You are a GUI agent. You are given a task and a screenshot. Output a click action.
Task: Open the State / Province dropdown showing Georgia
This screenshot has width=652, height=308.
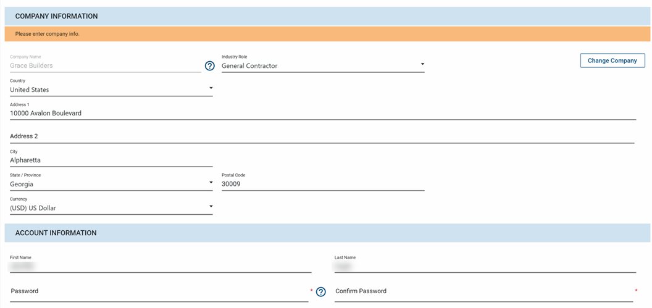tap(111, 184)
